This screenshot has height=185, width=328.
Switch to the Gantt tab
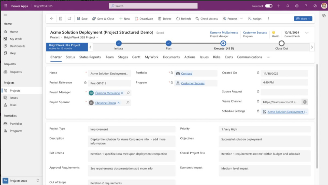(136, 57)
